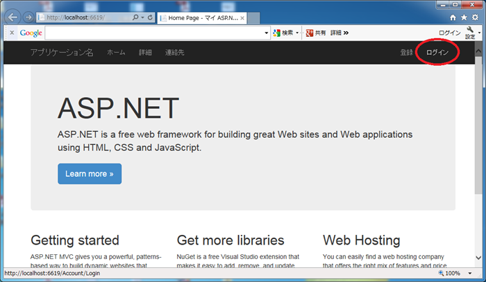Click the scrollbar up arrow
486x282 pixels.
pos(478,51)
